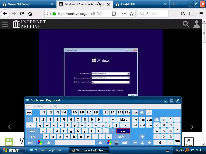The width and height of the screenshot is (206, 154).
Task: Select Windows 8.1 AIO taskbar button
Action: click(89, 150)
